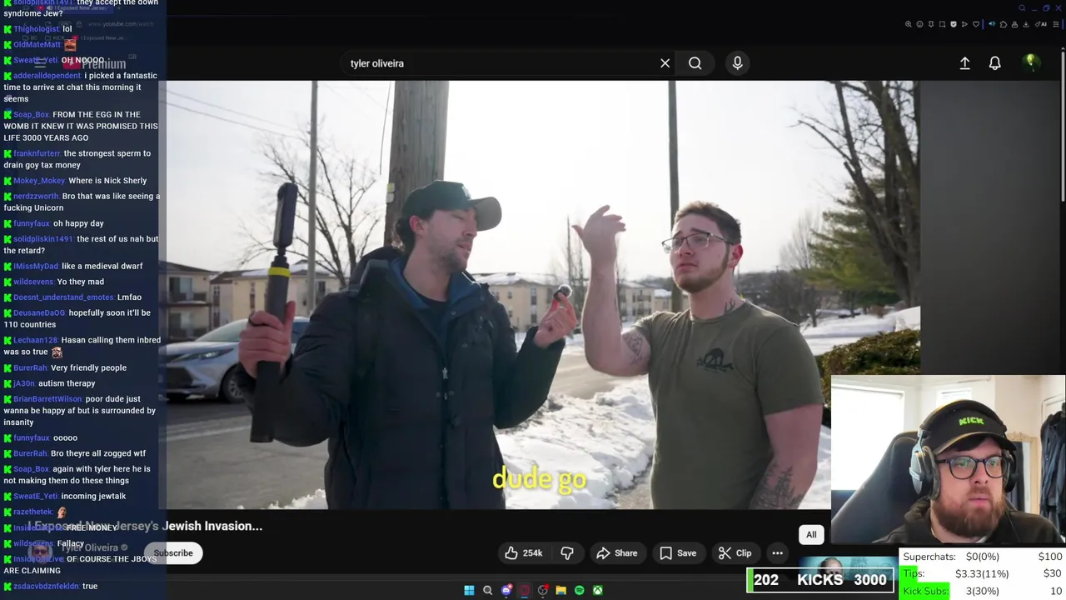The image size is (1066, 600).
Task: Activate voice search microphone
Action: tap(737, 63)
